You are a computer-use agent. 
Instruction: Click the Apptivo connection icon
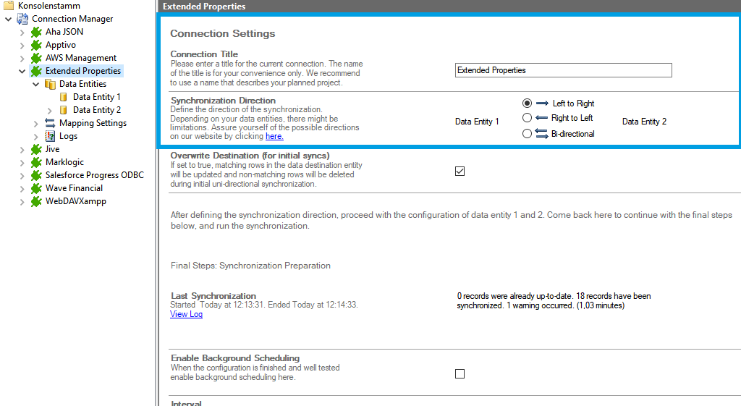coord(36,45)
